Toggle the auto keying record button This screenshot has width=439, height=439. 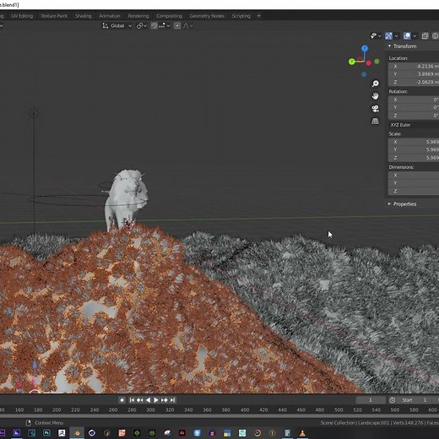click(122, 400)
